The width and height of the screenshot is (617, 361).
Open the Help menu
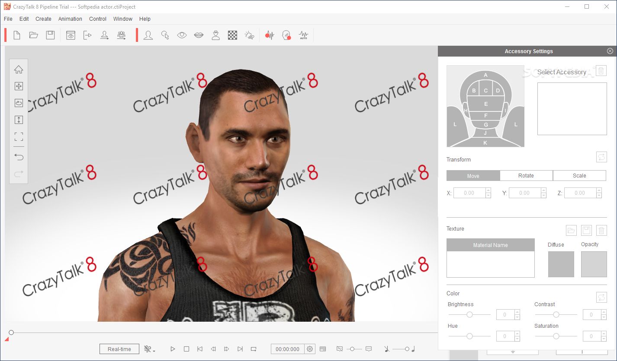[x=145, y=19]
